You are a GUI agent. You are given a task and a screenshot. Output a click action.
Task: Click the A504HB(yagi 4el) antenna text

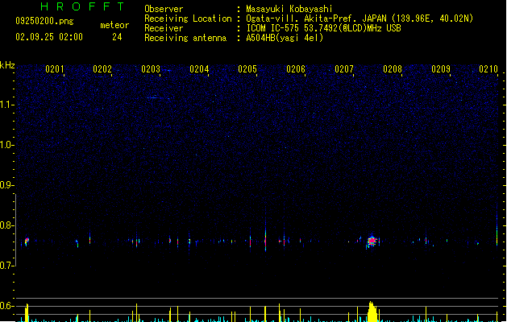285,38
